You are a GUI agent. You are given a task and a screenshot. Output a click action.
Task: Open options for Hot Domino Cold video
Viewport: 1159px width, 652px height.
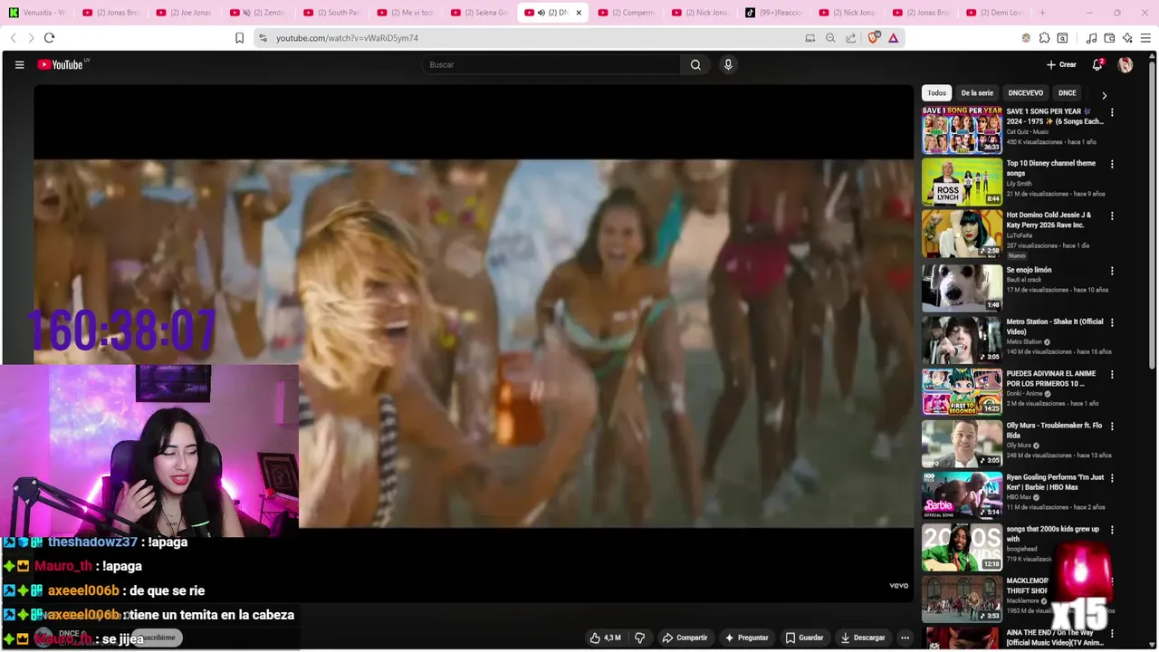click(x=1112, y=216)
